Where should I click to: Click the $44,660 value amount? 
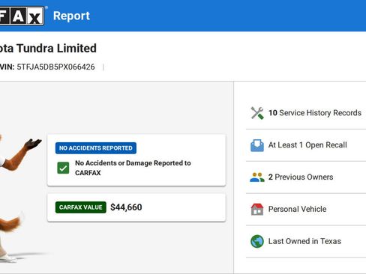(126, 207)
